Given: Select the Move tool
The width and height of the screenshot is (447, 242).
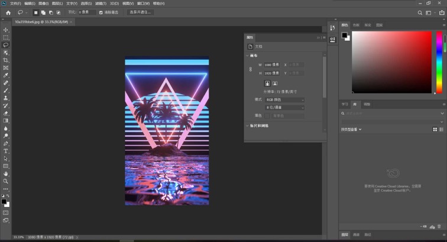Looking at the screenshot, I should click(5, 30).
